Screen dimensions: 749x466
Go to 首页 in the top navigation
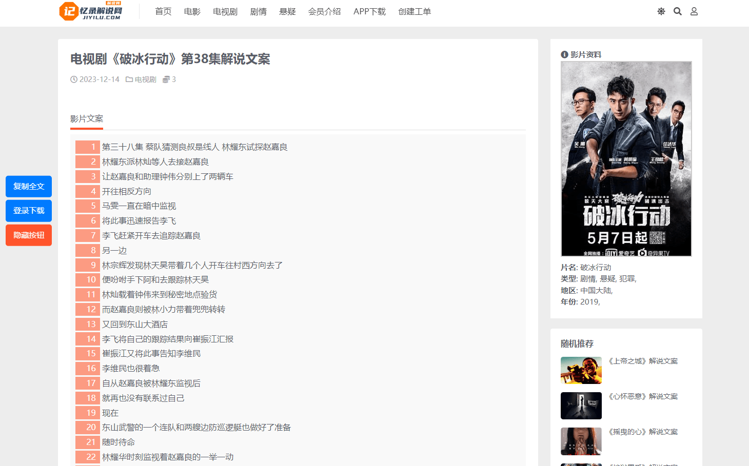(x=163, y=11)
